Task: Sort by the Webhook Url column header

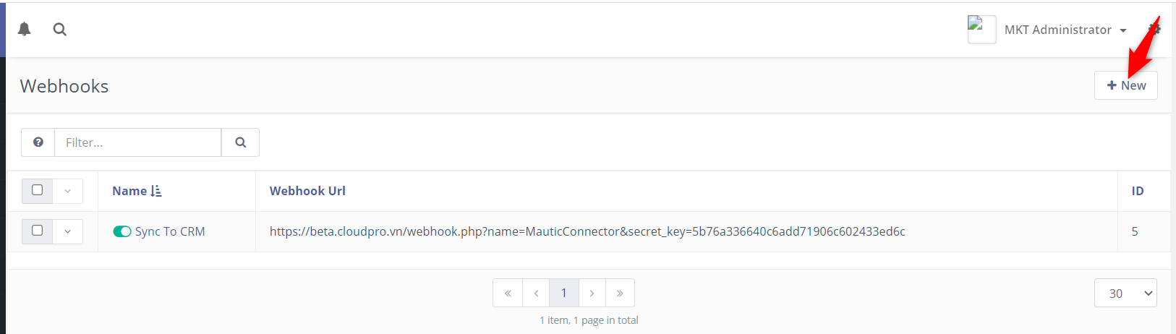Action: (x=307, y=191)
